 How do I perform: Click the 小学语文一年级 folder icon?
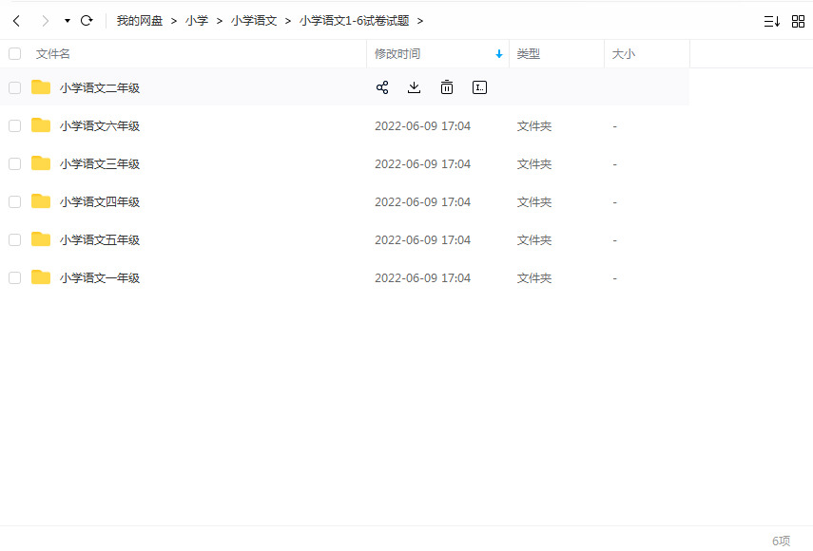click(41, 277)
